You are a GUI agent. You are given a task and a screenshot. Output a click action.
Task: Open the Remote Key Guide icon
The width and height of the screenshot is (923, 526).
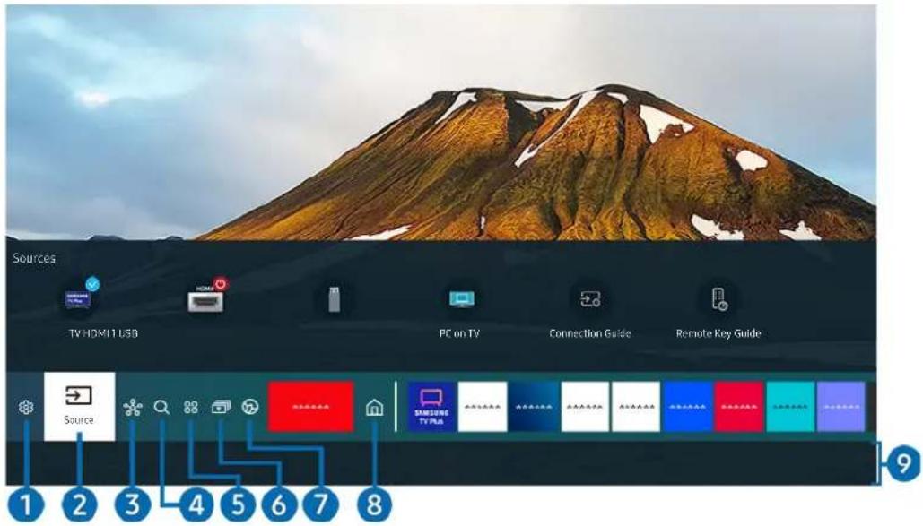[719, 299]
